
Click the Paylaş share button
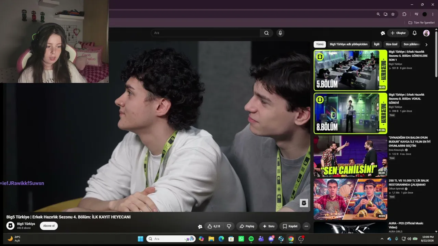point(247,226)
